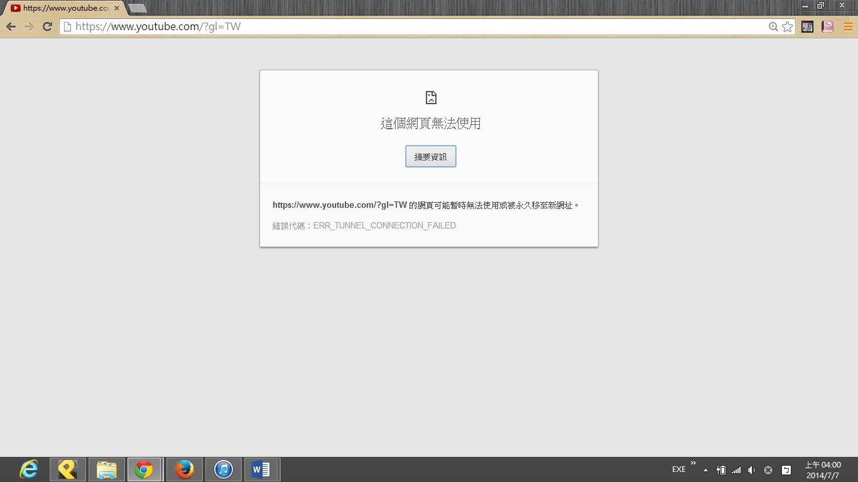Expand the EXE toolbar double chevron
Viewport: 858px width, 482px height.
click(693, 464)
